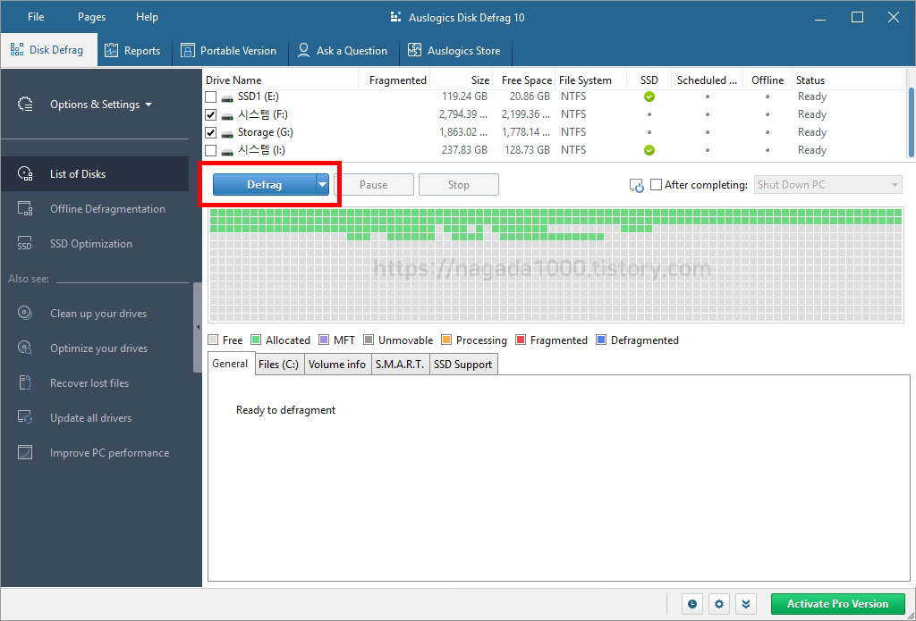Image resolution: width=916 pixels, height=621 pixels.
Task: Click the Defragmented blue legend swatch
Action: tap(600, 340)
